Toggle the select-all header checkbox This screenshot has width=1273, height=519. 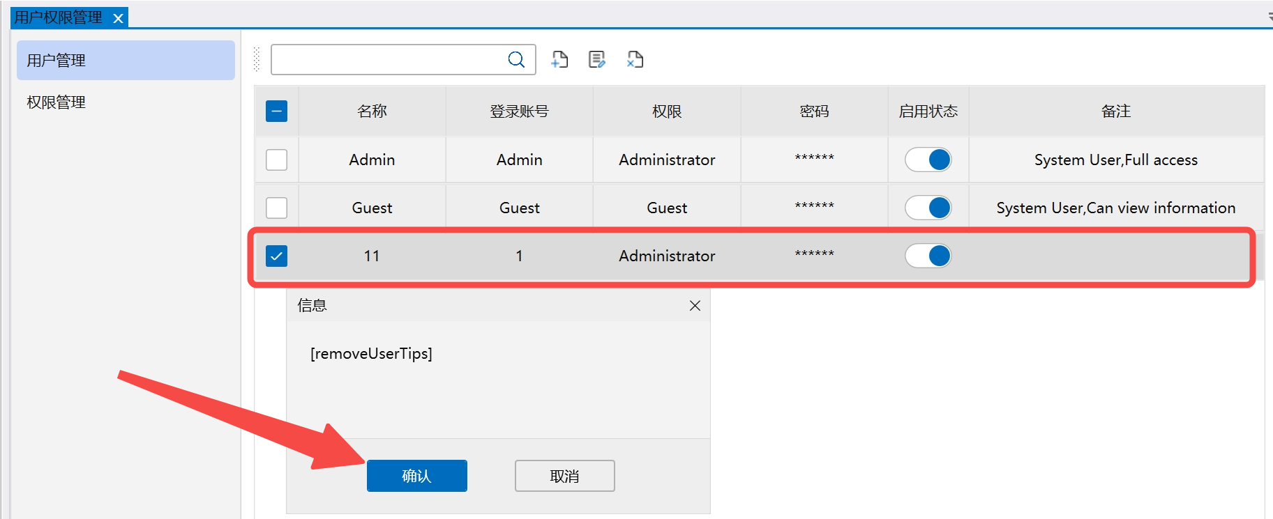click(x=277, y=111)
